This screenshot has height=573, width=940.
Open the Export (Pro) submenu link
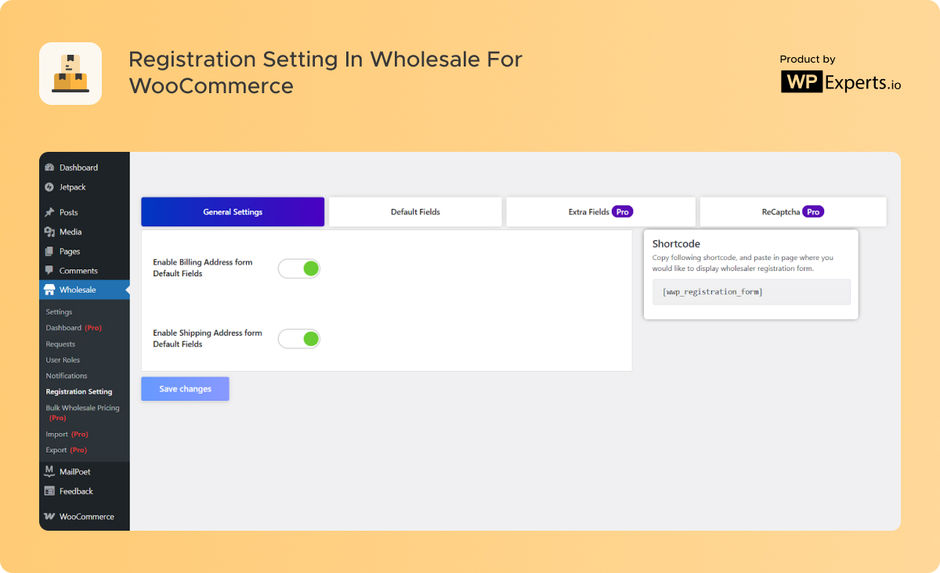coord(66,450)
